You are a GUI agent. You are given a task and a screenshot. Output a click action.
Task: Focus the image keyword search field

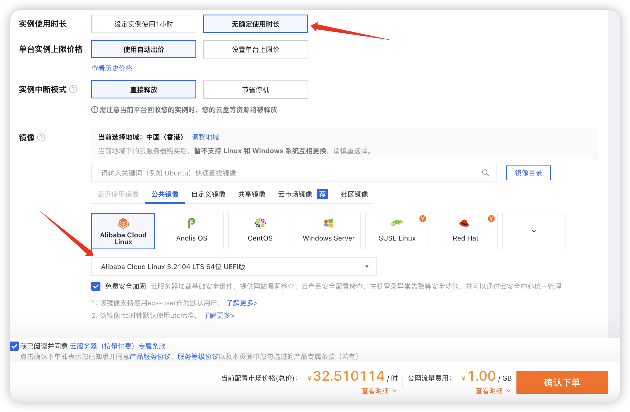point(294,173)
